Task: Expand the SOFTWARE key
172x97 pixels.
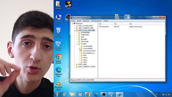Action: point(77,42)
